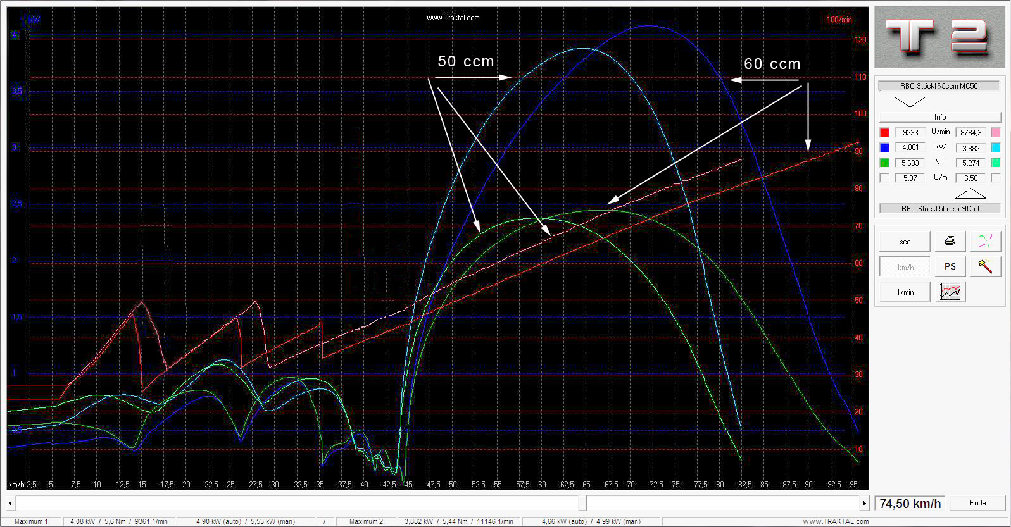Screen dimensions: 1011x527
Task: Click the 74,50 km/h speed readout
Action: [x=910, y=504]
